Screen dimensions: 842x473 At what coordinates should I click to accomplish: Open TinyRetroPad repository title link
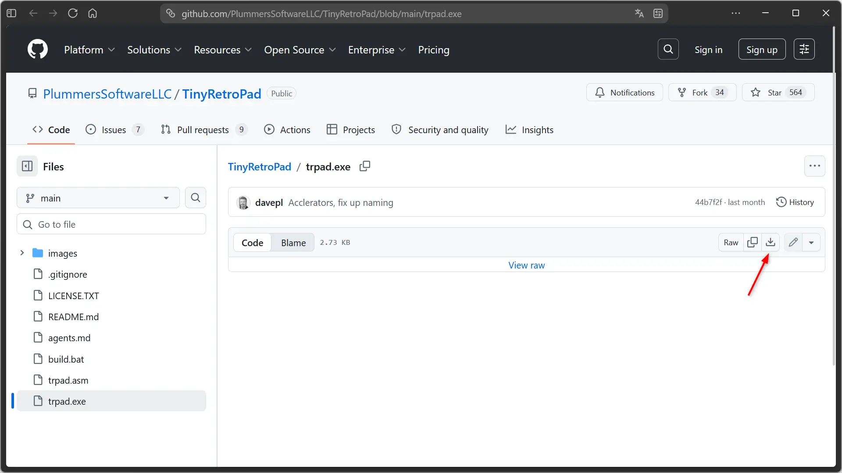(221, 94)
